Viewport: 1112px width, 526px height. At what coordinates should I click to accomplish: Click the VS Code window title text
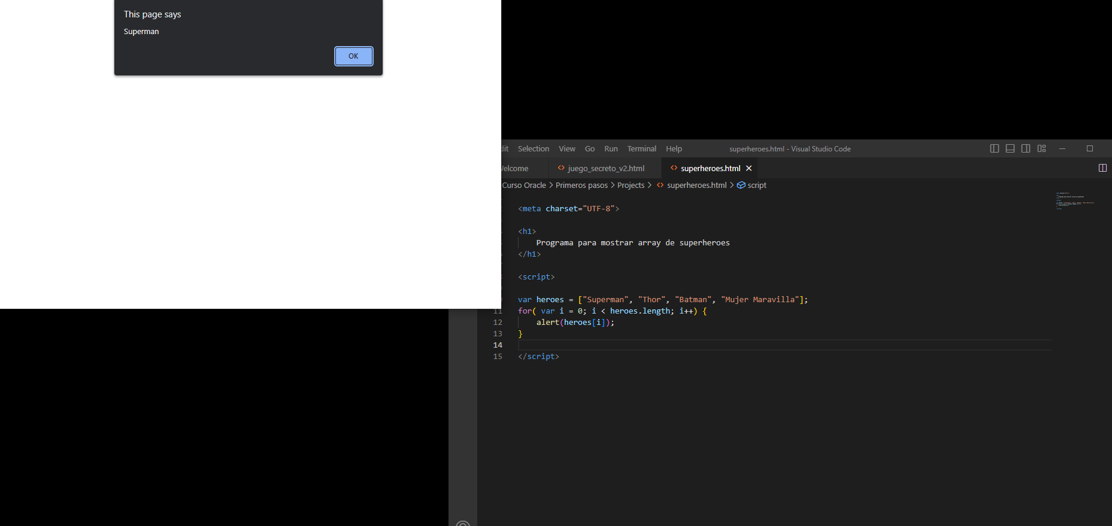[790, 149]
